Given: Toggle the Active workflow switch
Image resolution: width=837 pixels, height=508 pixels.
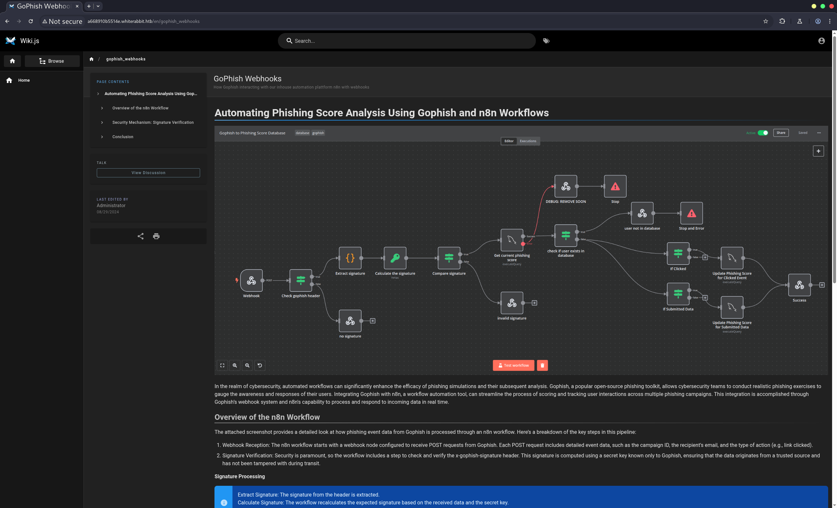Looking at the screenshot, I should tap(763, 133).
